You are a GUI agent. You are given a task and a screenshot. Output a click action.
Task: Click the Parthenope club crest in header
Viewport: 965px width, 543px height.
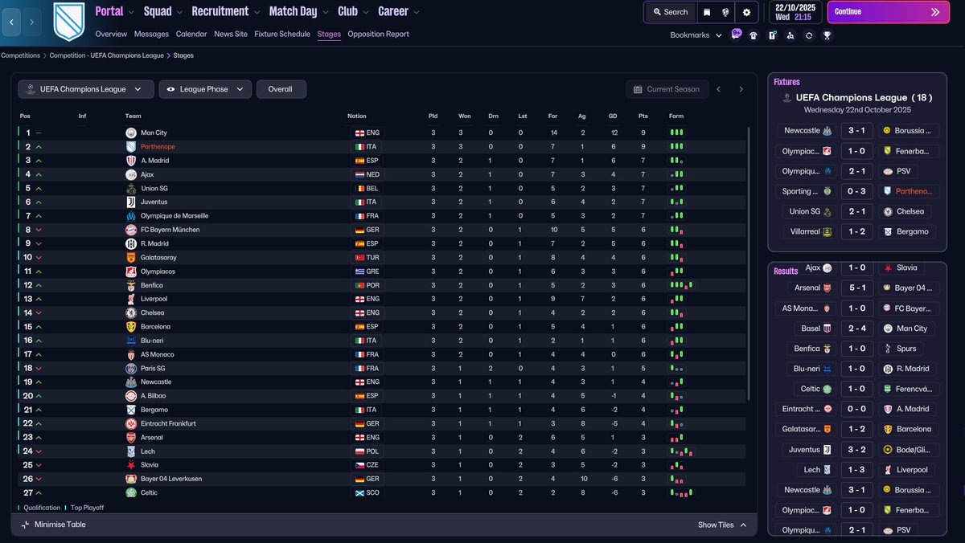[68, 22]
